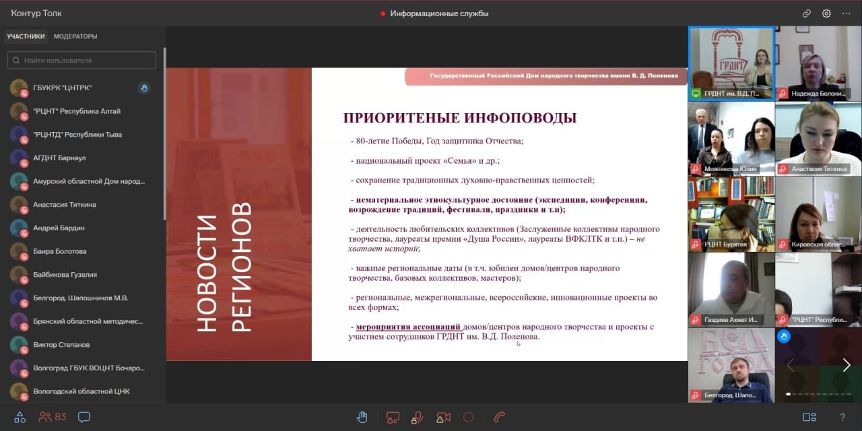The image size is (862, 431).
Task: Click the record circle icon
Action: pyautogui.click(x=469, y=417)
